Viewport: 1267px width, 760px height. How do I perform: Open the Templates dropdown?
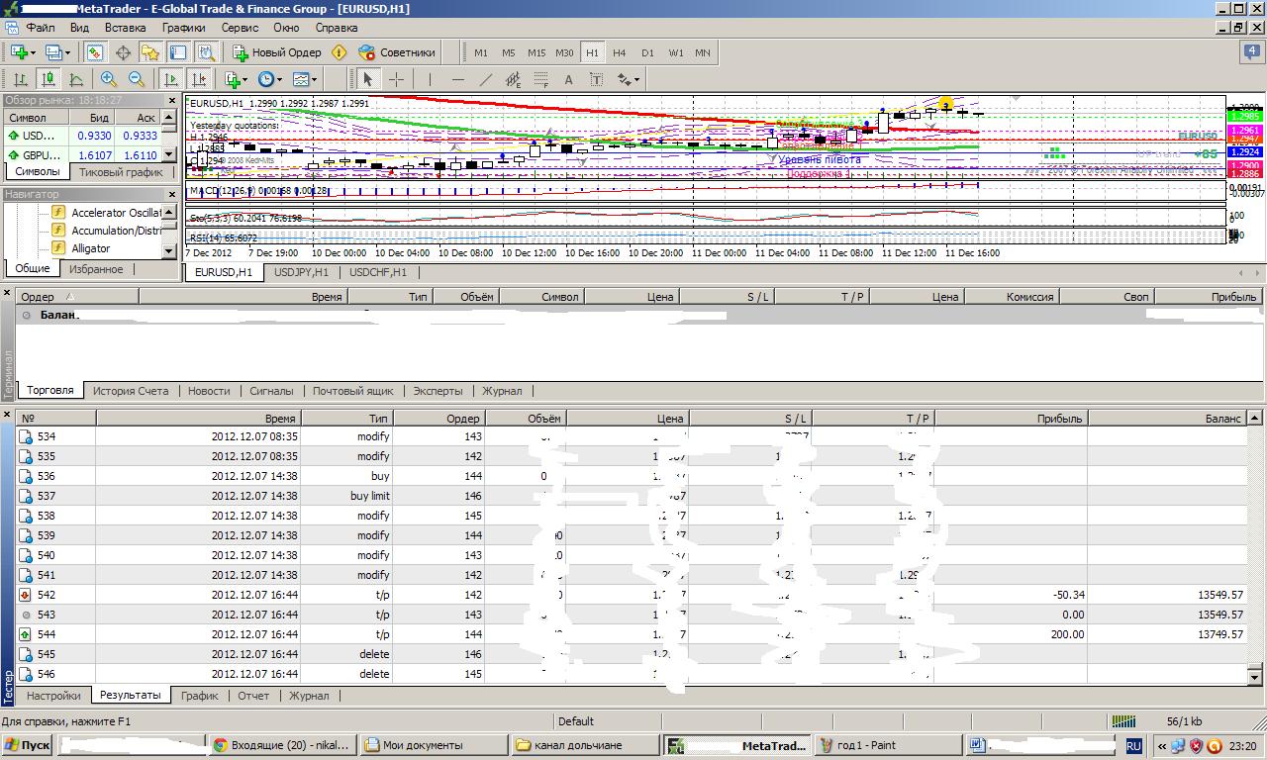click(x=305, y=79)
